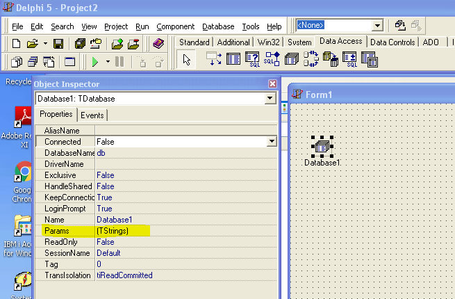Click the Step Over debug icon
Viewport: 455px width, 299px height.
point(158,62)
